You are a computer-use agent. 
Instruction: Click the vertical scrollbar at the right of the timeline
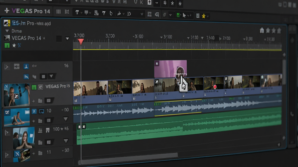click(284, 72)
